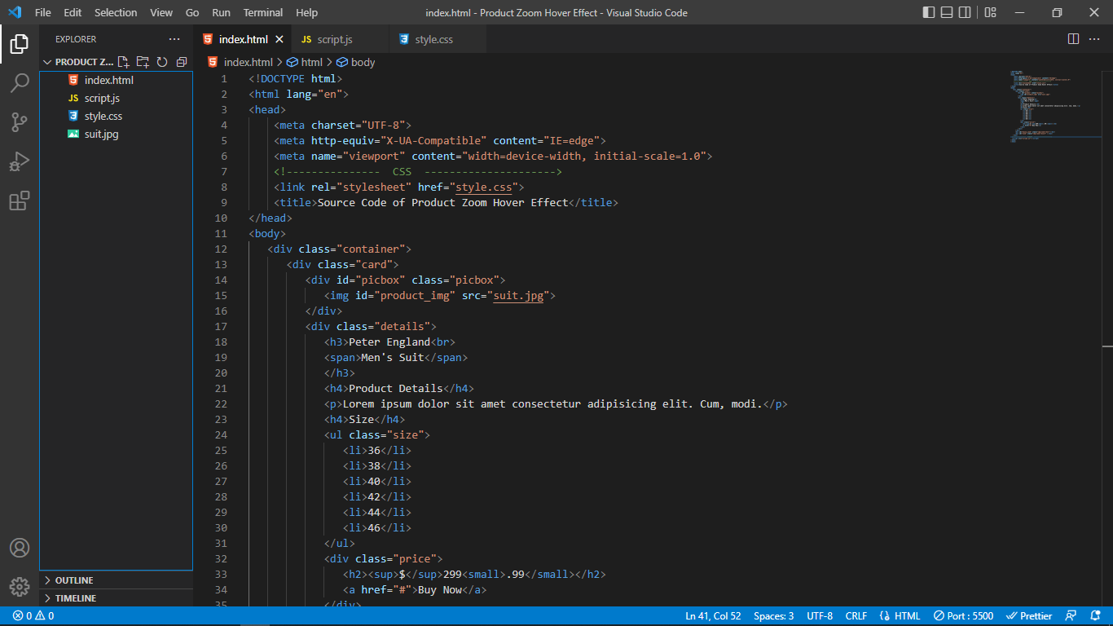This screenshot has height=626, width=1113.
Task: Open the Search panel icon
Action: click(20, 83)
